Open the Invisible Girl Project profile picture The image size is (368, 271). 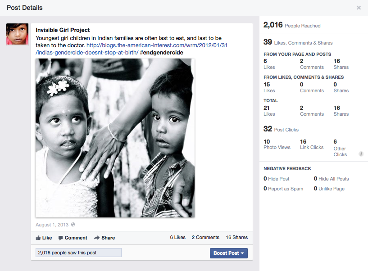[18, 34]
